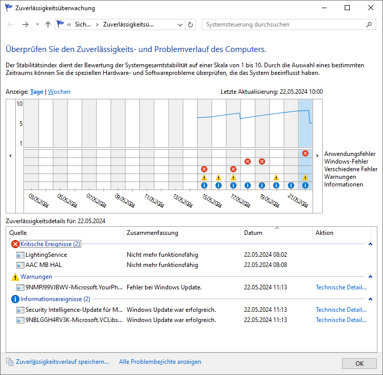The image size is (383, 375).
Task: Click the application error icon for 22.05.2024
Action: coord(305,153)
